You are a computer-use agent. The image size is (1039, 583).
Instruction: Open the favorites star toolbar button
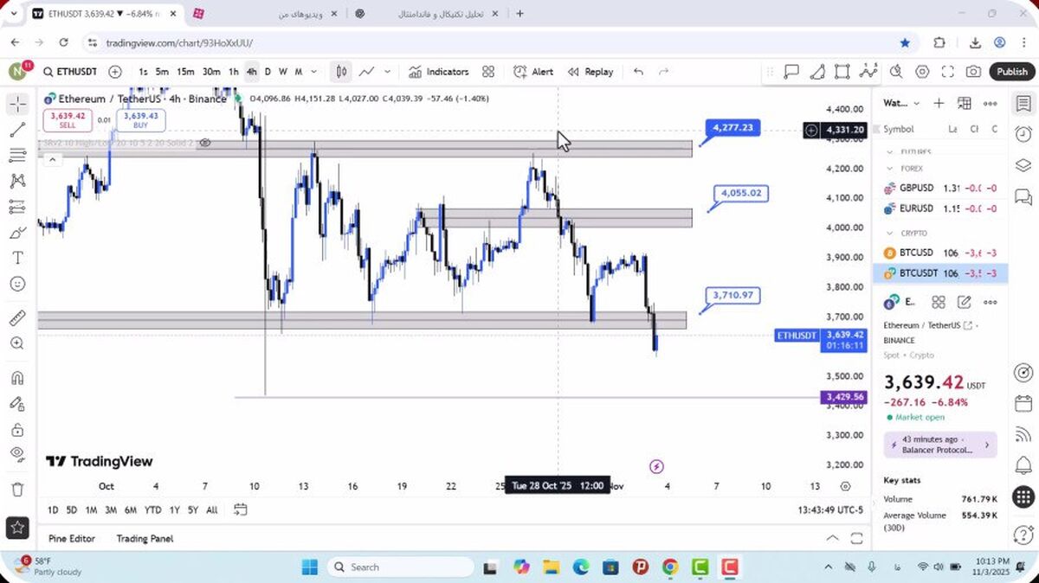pos(17,527)
